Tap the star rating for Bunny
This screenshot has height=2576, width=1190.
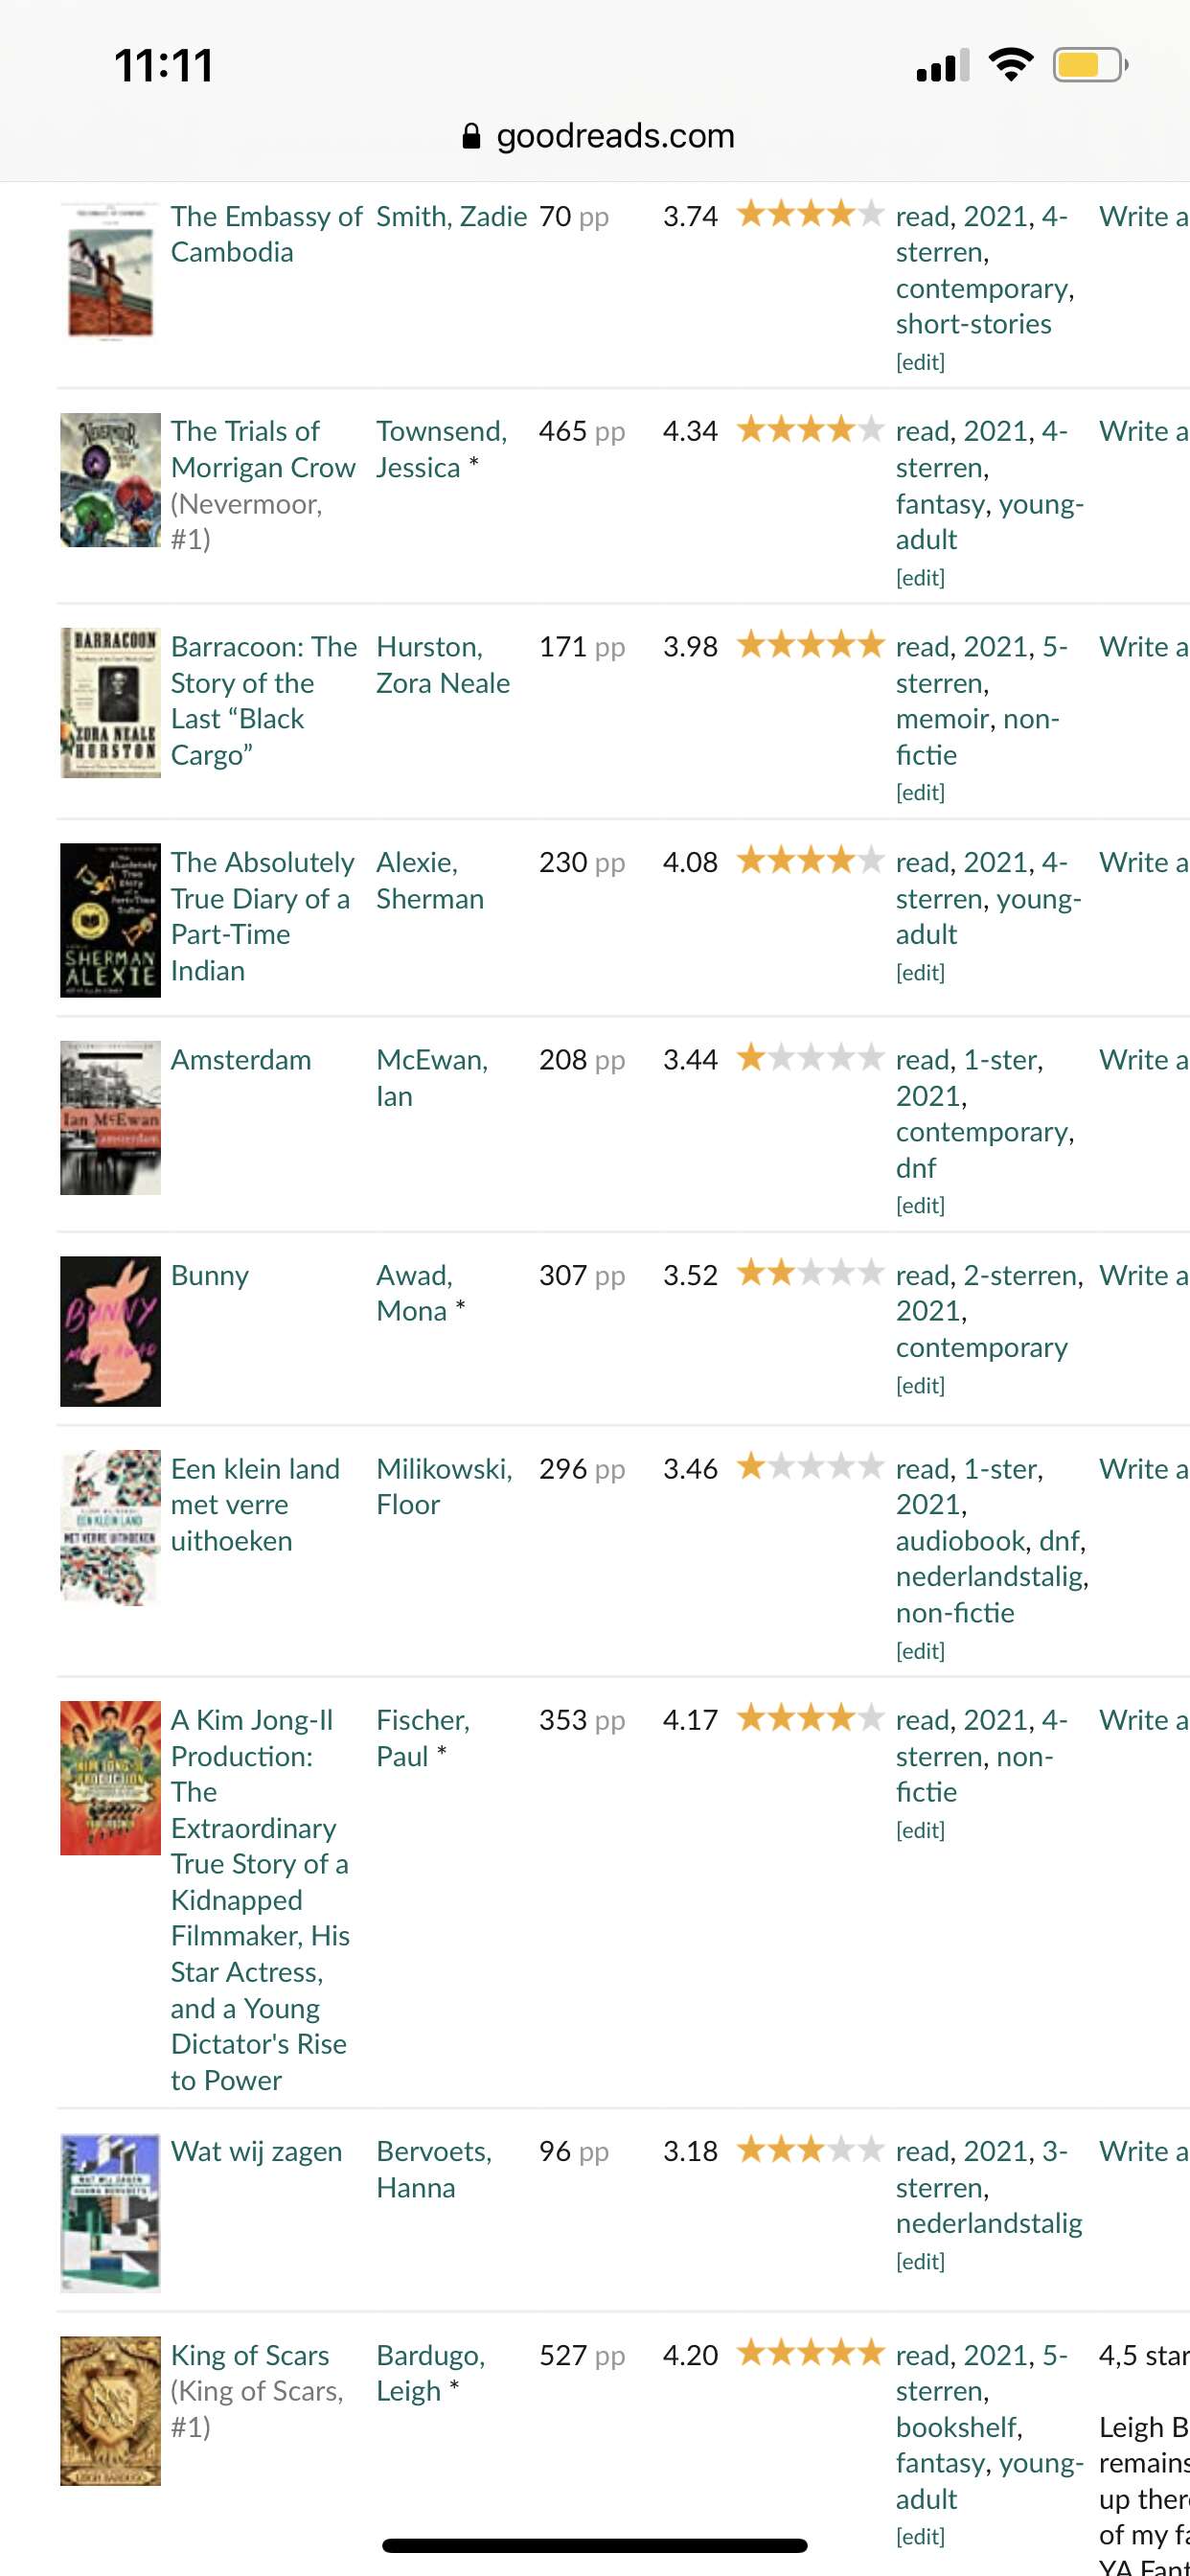pos(810,1273)
